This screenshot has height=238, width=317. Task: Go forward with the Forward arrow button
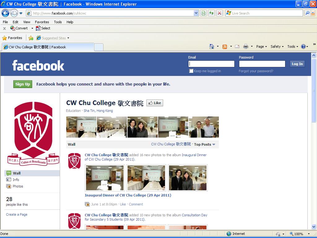pos(14,13)
